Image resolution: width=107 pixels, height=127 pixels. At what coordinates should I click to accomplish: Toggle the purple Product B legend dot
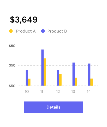[x=43, y=31]
